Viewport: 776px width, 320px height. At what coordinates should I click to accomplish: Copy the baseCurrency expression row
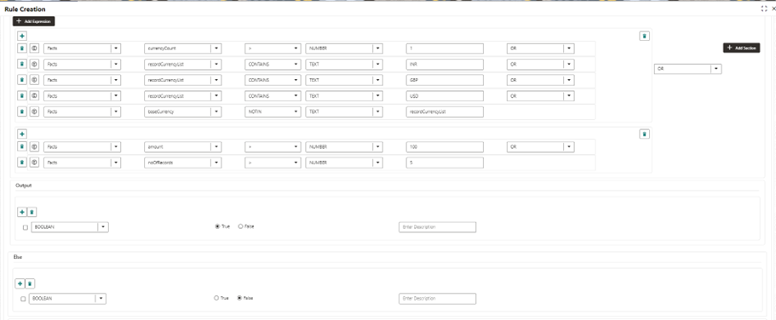[x=34, y=111]
